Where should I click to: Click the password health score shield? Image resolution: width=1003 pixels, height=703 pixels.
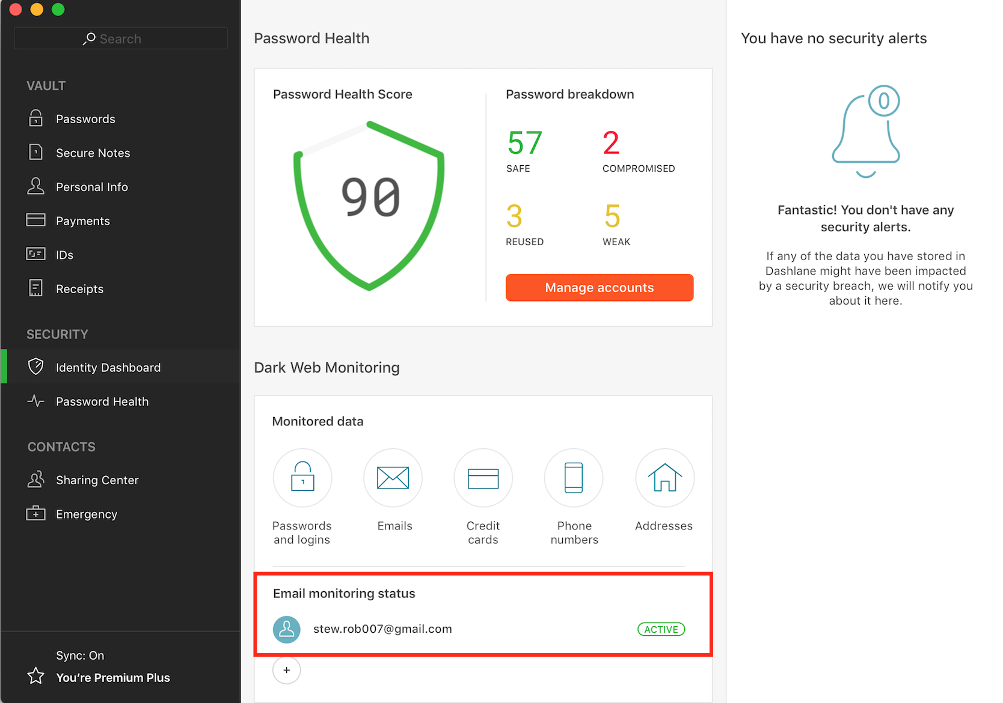[x=369, y=205]
